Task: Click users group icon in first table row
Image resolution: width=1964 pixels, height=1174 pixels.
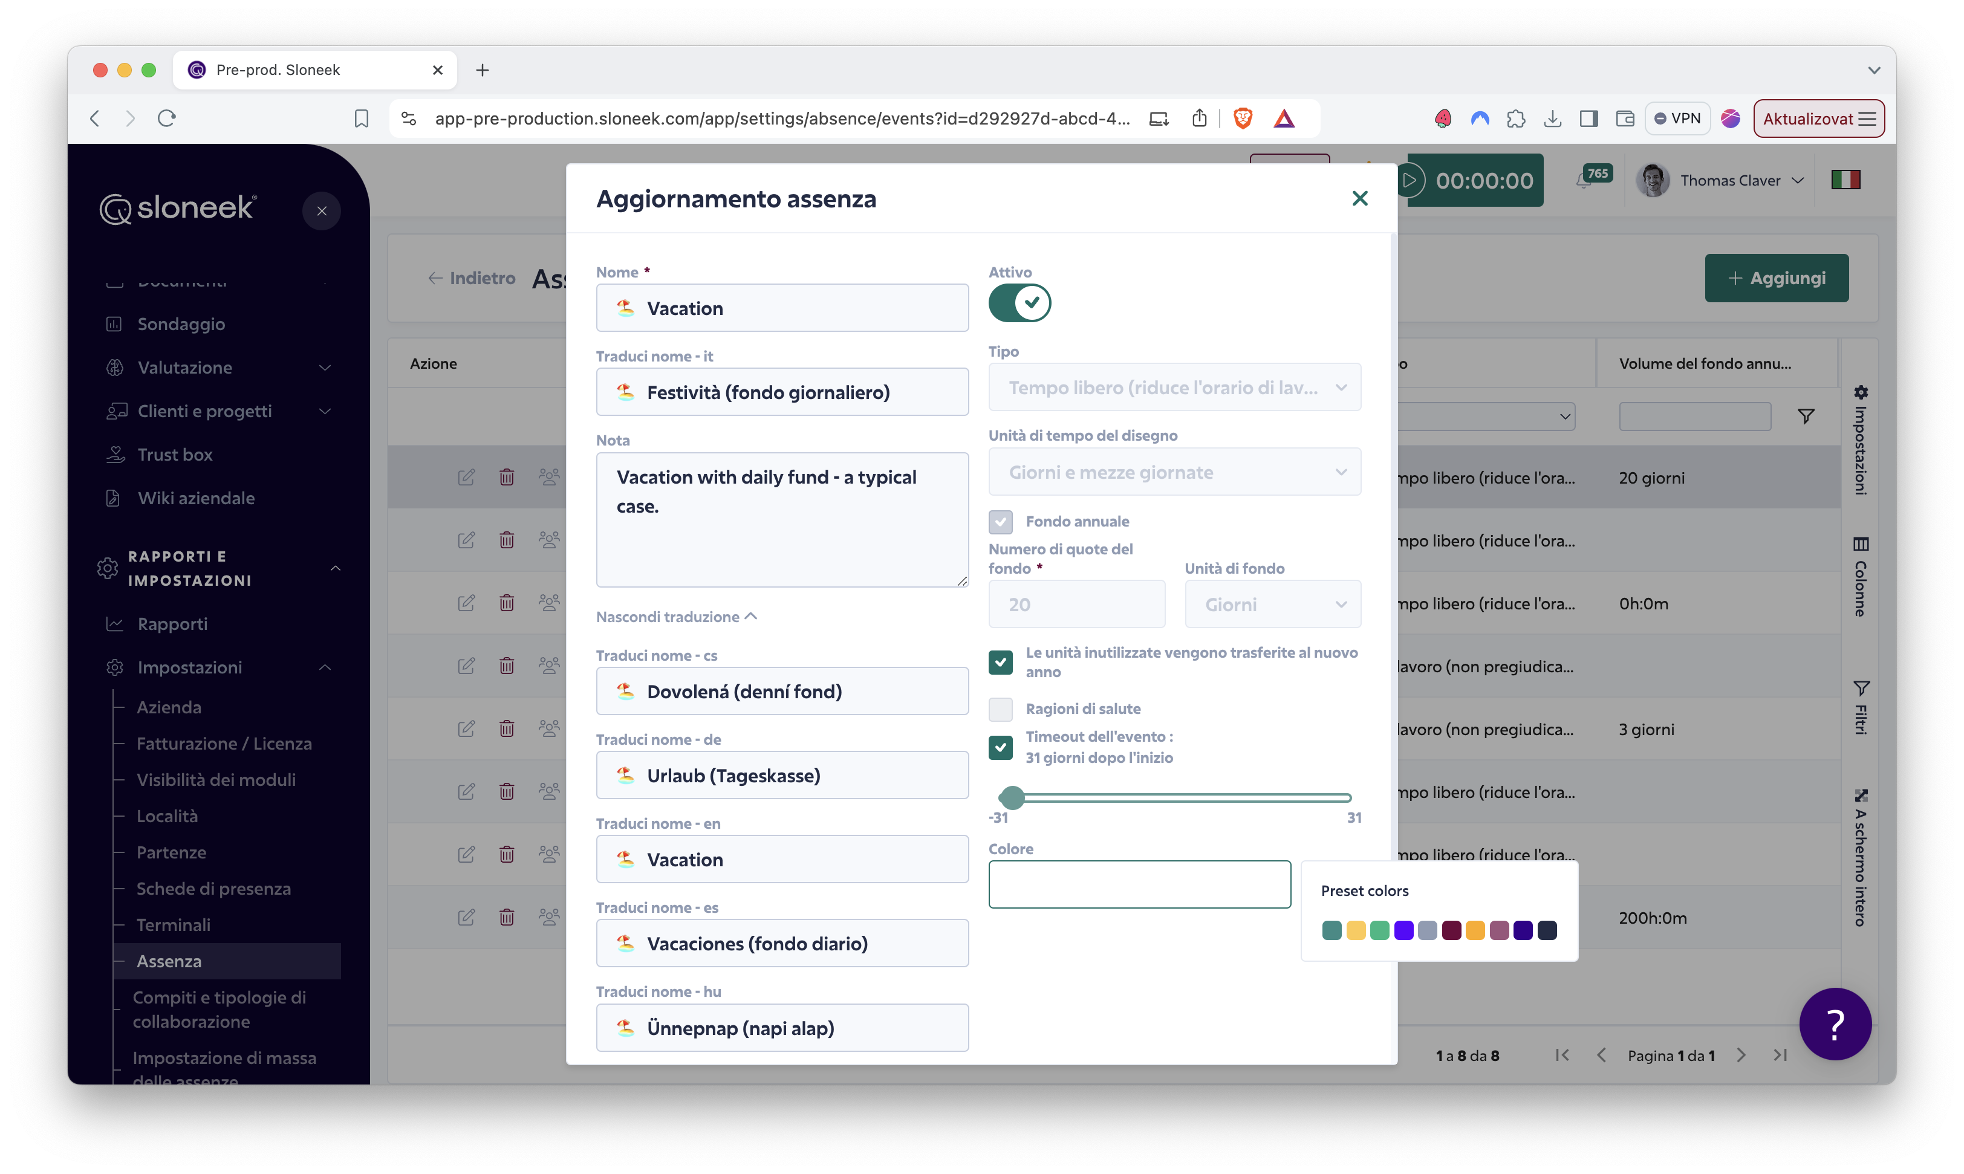Action: tap(548, 477)
